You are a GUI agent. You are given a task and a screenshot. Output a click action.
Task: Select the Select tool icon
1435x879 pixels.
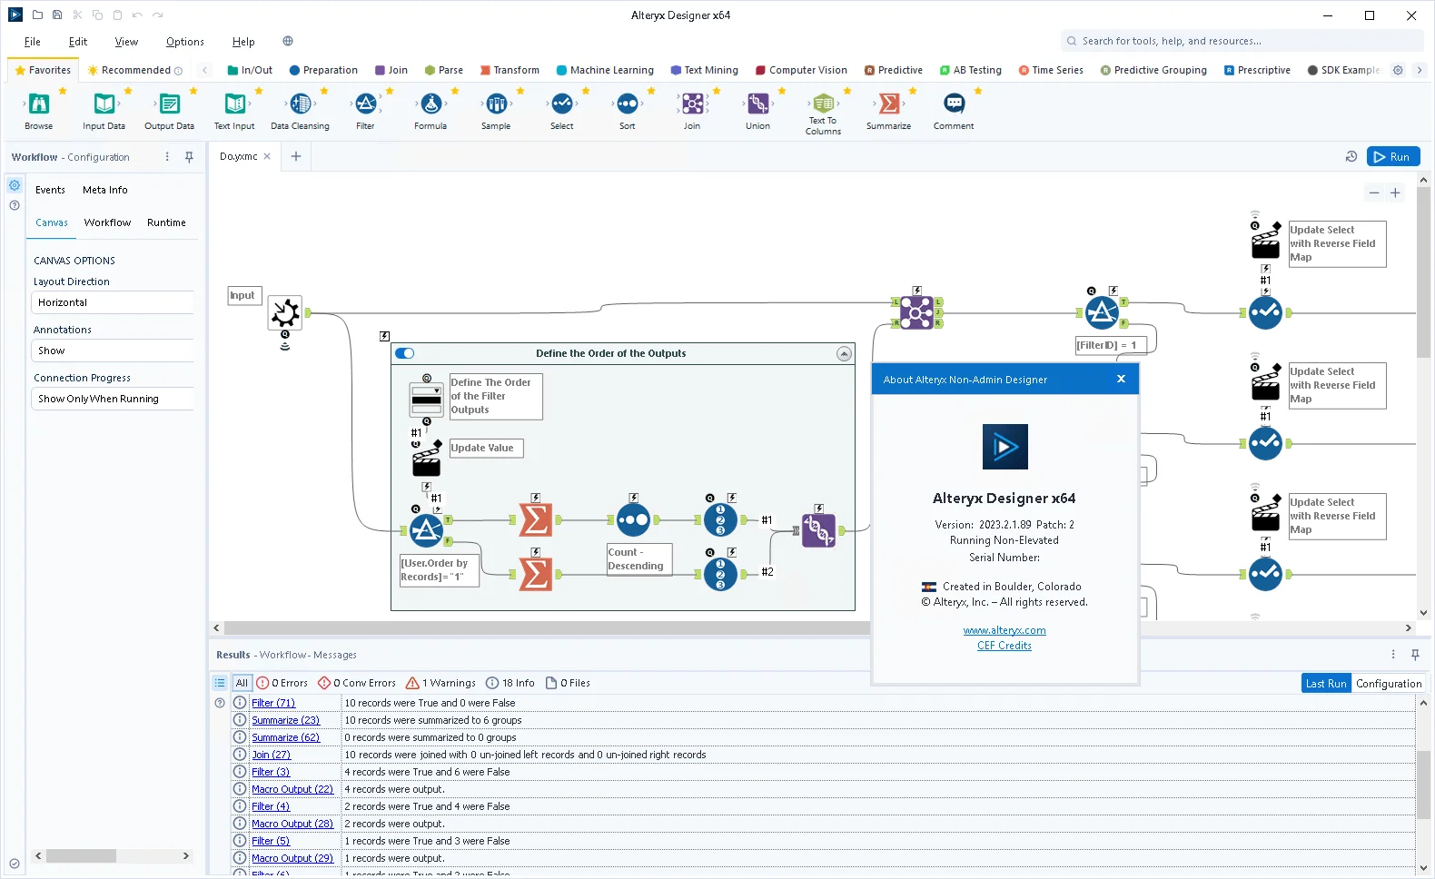coord(561,104)
